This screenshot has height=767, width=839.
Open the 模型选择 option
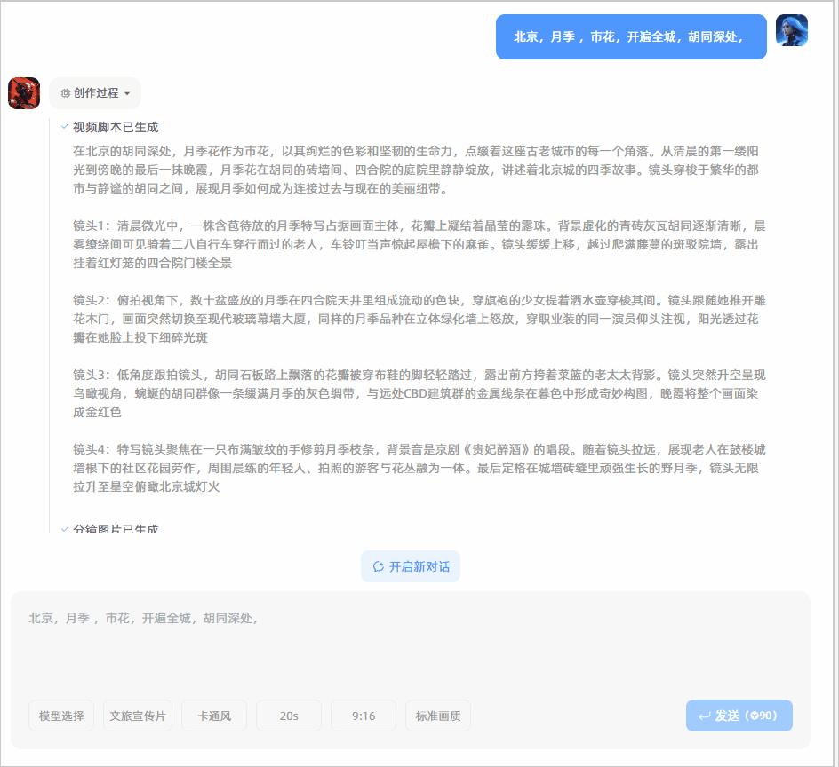click(61, 716)
